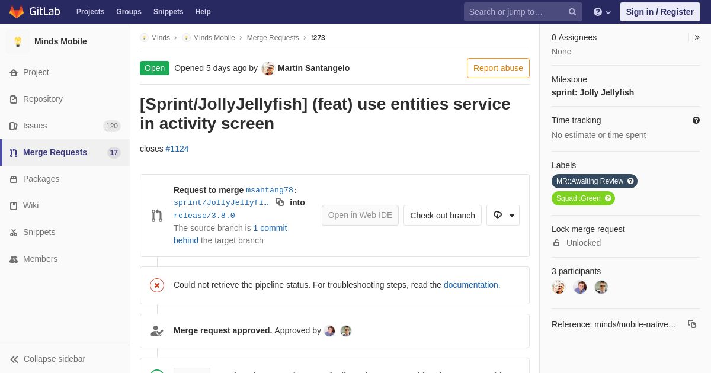Screen dimensions: 711x373
Task: Open the sprint: Jolly Jellyfish milestone
Action: coord(592,92)
